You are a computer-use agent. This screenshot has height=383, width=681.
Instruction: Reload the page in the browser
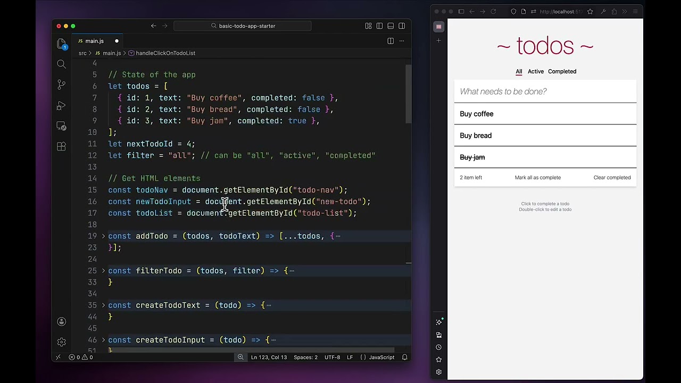(x=493, y=12)
